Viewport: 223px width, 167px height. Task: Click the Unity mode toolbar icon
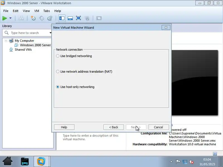tap(87, 18)
